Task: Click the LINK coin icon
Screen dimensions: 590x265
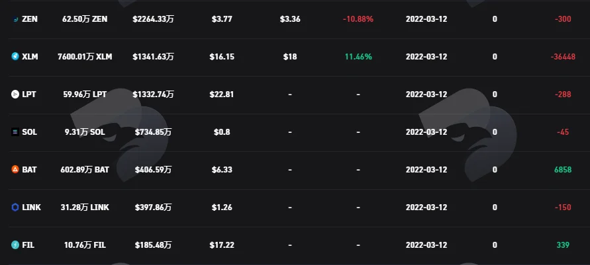Action: coord(15,208)
